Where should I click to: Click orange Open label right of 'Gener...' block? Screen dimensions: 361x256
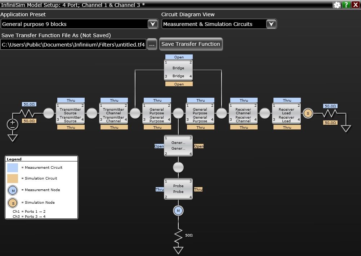(x=199, y=146)
